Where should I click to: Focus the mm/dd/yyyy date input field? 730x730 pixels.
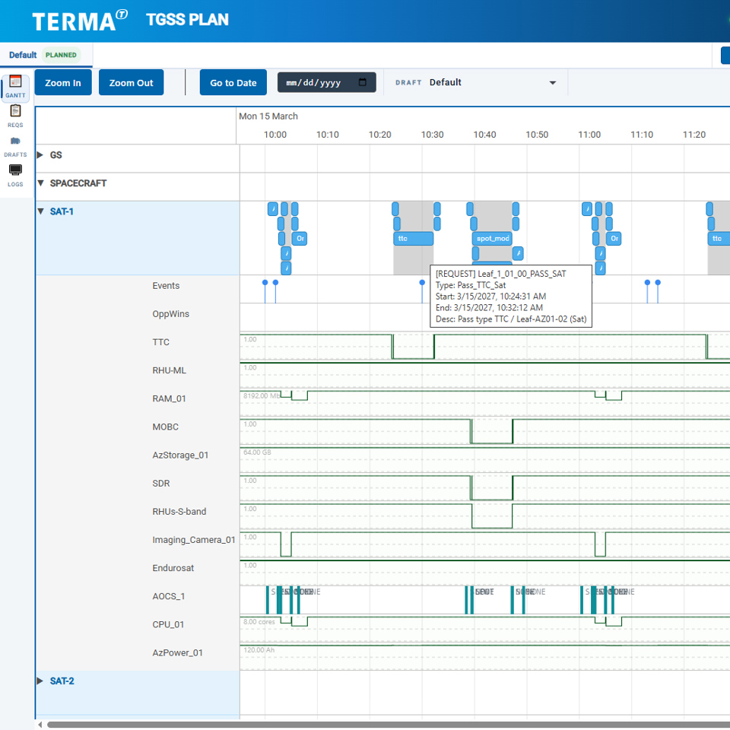point(326,82)
